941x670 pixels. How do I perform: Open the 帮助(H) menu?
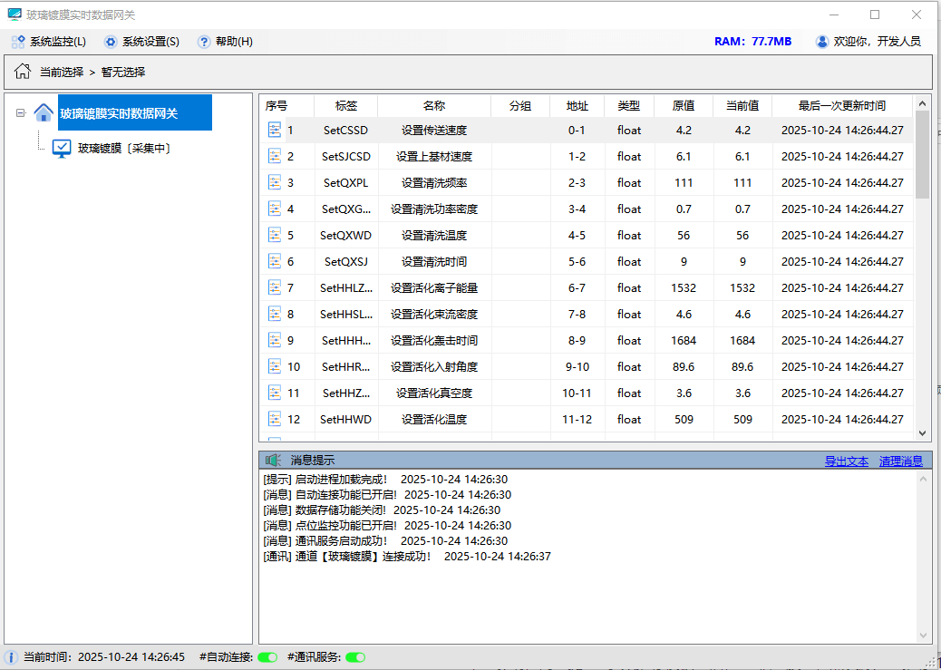click(228, 41)
